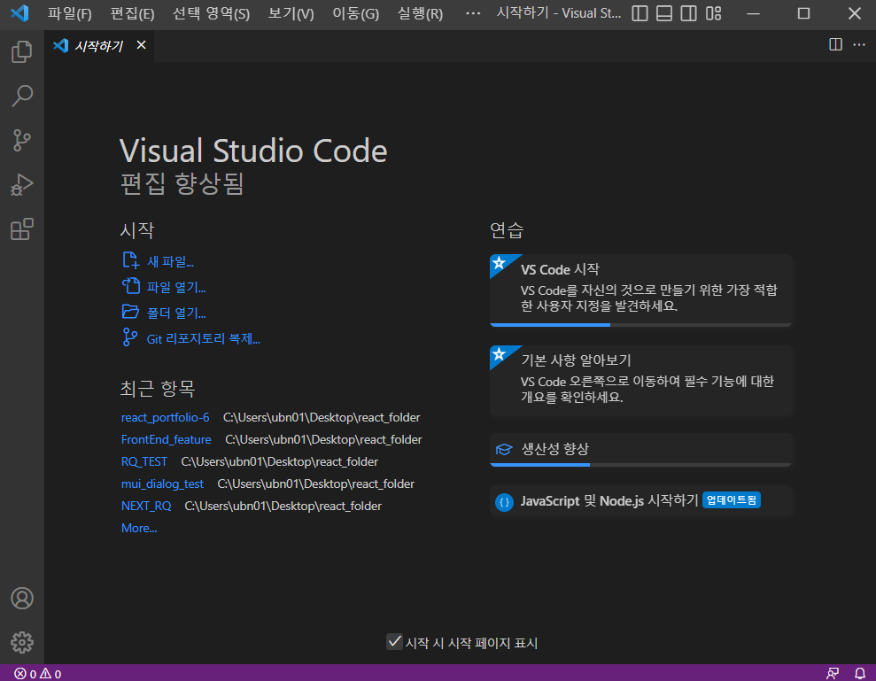This screenshot has height=681, width=876.
Task: Open the Customize Layout icon
Action: 713,13
